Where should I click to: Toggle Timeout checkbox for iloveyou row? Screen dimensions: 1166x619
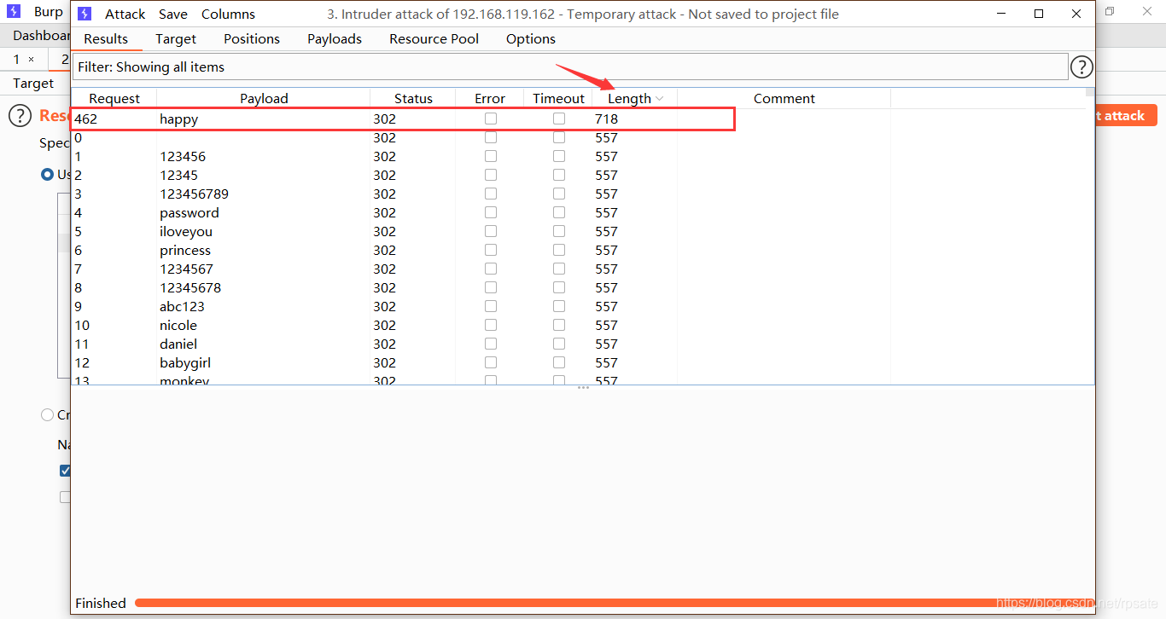click(559, 231)
